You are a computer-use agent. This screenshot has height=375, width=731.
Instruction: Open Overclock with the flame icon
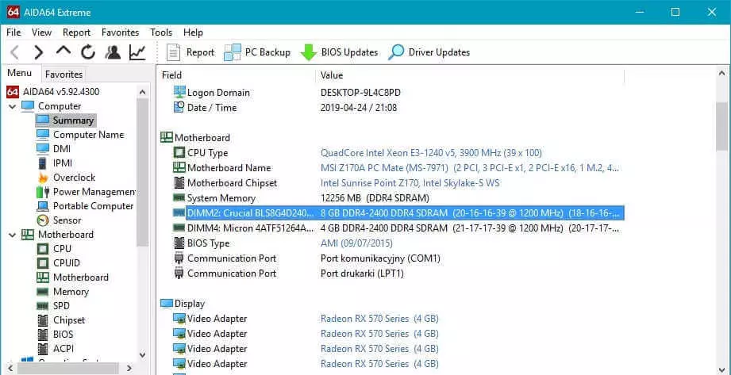pos(66,178)
